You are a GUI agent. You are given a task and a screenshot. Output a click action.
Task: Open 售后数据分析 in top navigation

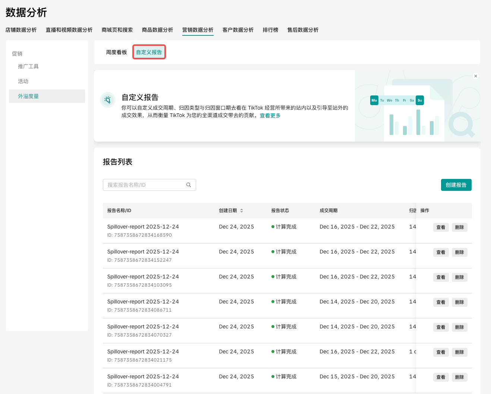[303, 30]
